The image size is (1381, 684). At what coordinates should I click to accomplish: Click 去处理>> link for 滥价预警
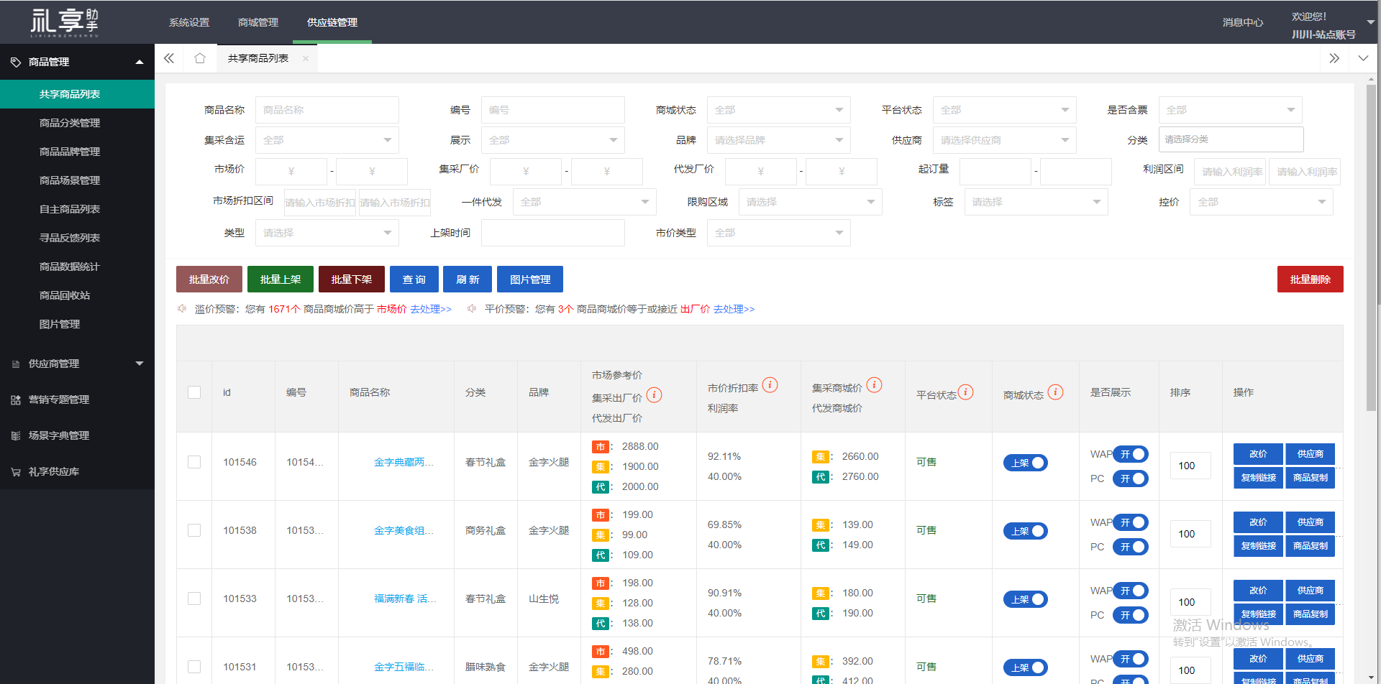coord(431,309)
